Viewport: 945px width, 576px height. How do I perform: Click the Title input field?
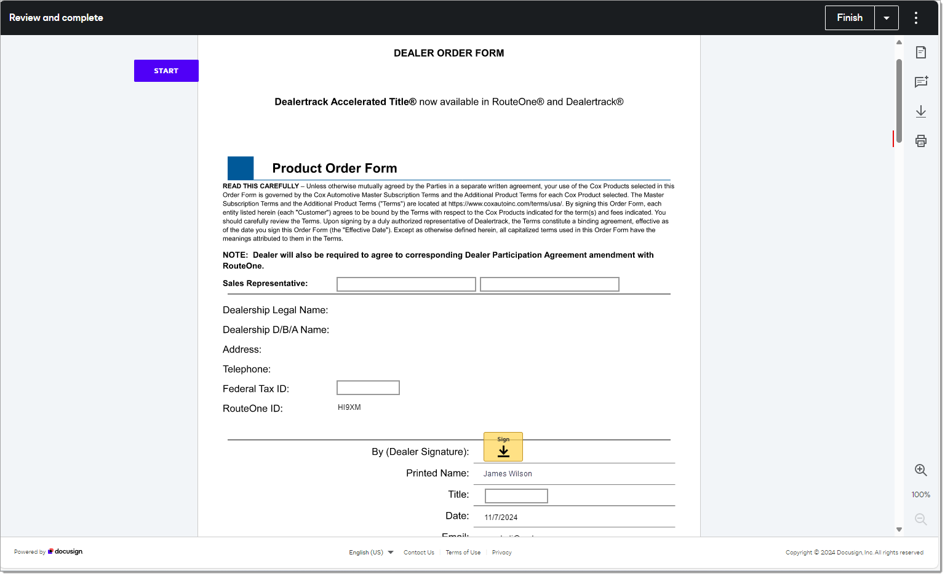516,496
